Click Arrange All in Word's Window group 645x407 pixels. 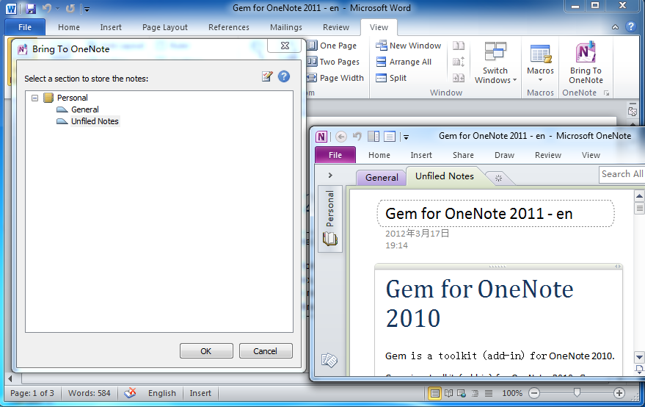pyautogui.click(x=404, y=62)
